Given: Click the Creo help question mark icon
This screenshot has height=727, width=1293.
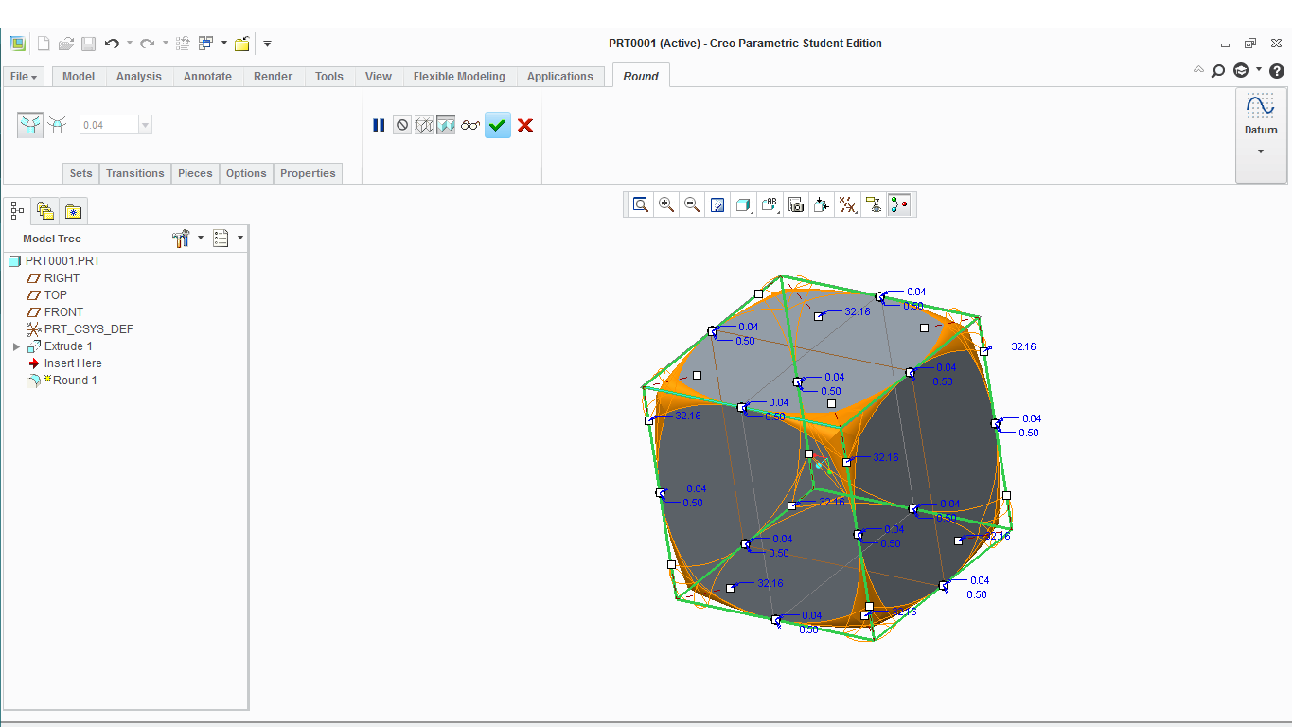Looking at the screenshot, I should click(x=1277, y=71).
